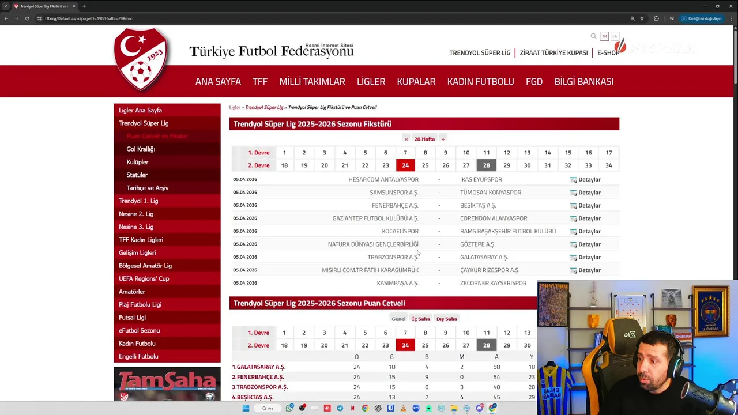Open Windows Start menu
Image resolution: width=738 pixels, height=415 pixels.
tap(246, 408)
